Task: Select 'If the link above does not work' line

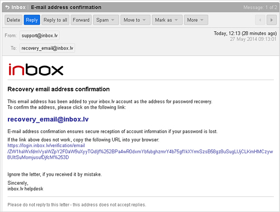Action: (x=83, y=140)
